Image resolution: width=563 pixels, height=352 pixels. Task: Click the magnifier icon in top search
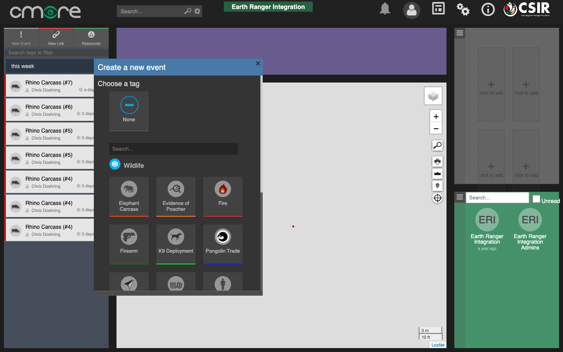point(188,11)
